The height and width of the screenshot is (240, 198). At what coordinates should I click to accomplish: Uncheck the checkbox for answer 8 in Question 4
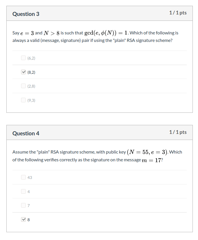[23, 220]
